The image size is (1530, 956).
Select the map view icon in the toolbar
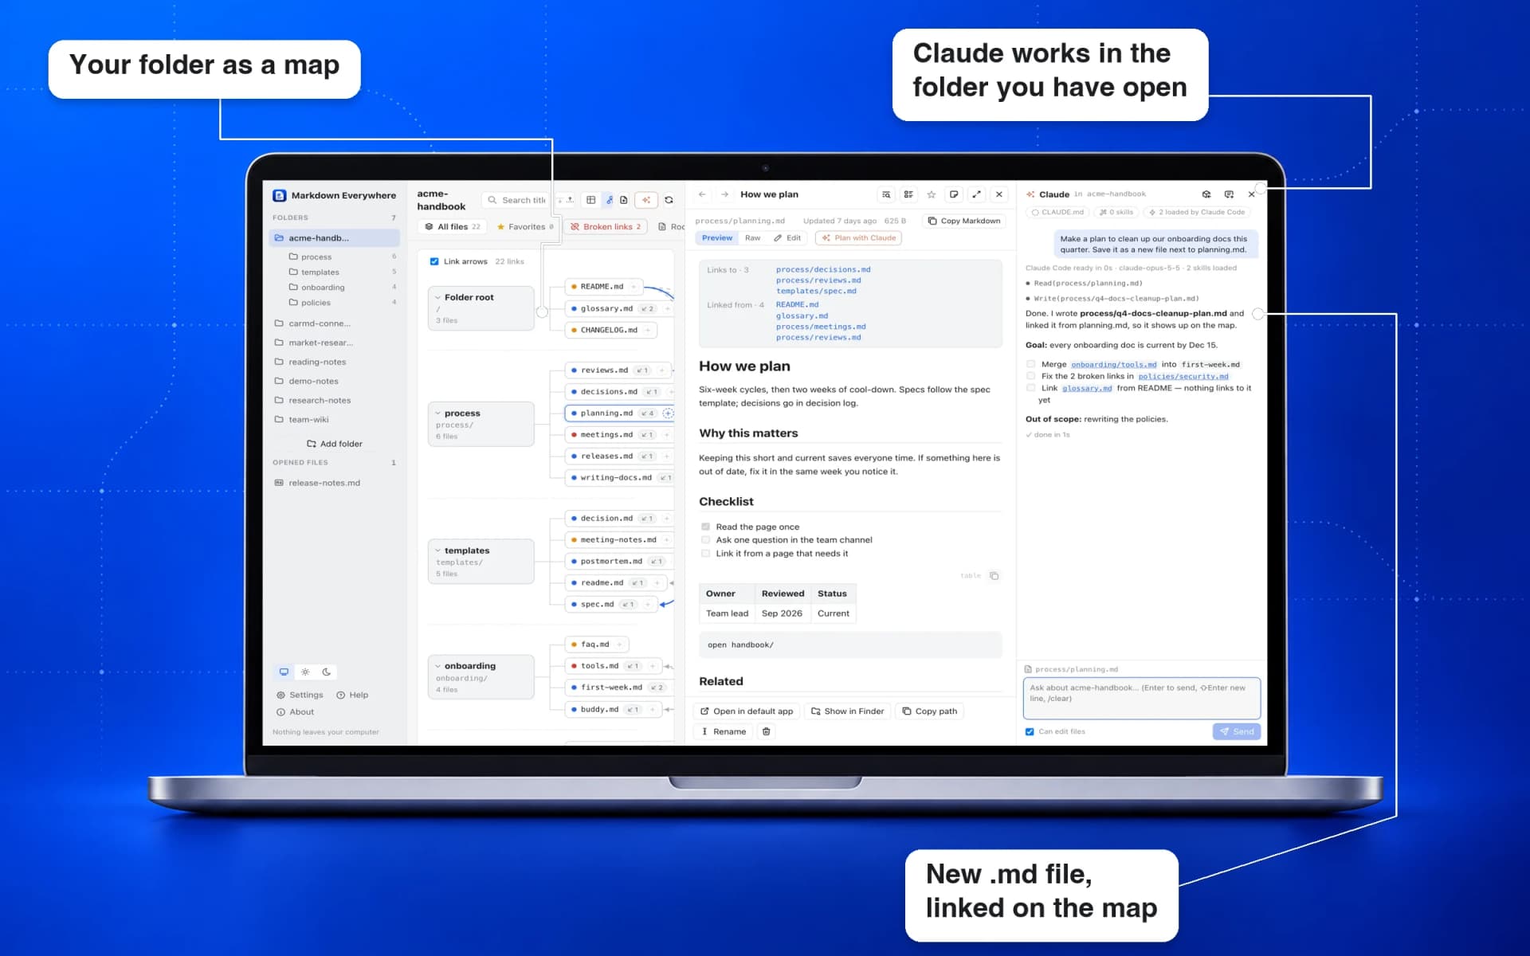pyautogui.click(x=610, y=200)
